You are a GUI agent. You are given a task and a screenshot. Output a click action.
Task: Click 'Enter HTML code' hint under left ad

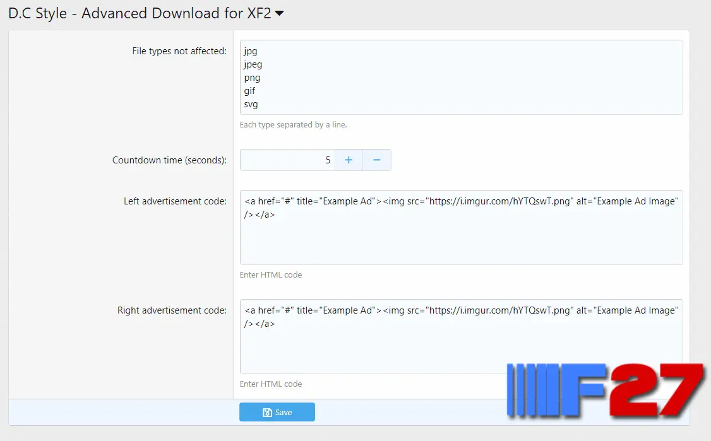tap(271, 274)
